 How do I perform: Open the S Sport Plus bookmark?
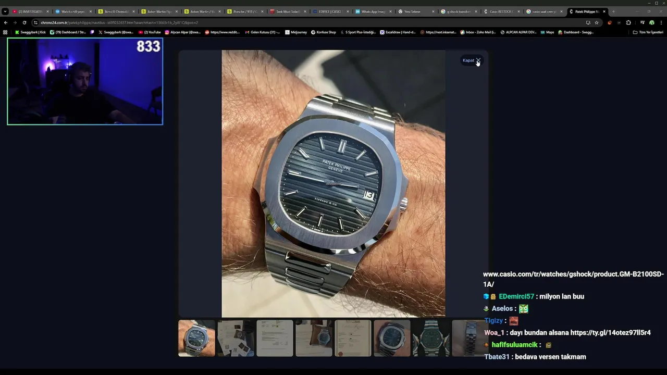[357, 32]
